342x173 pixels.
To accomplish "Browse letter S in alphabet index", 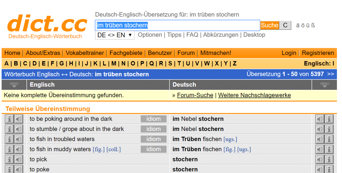I will [x=170, y=63].
